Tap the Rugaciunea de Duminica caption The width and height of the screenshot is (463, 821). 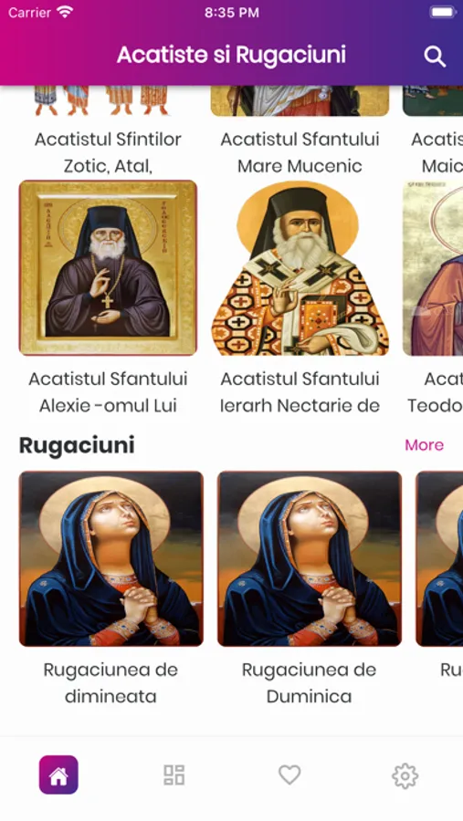[310, 682]
